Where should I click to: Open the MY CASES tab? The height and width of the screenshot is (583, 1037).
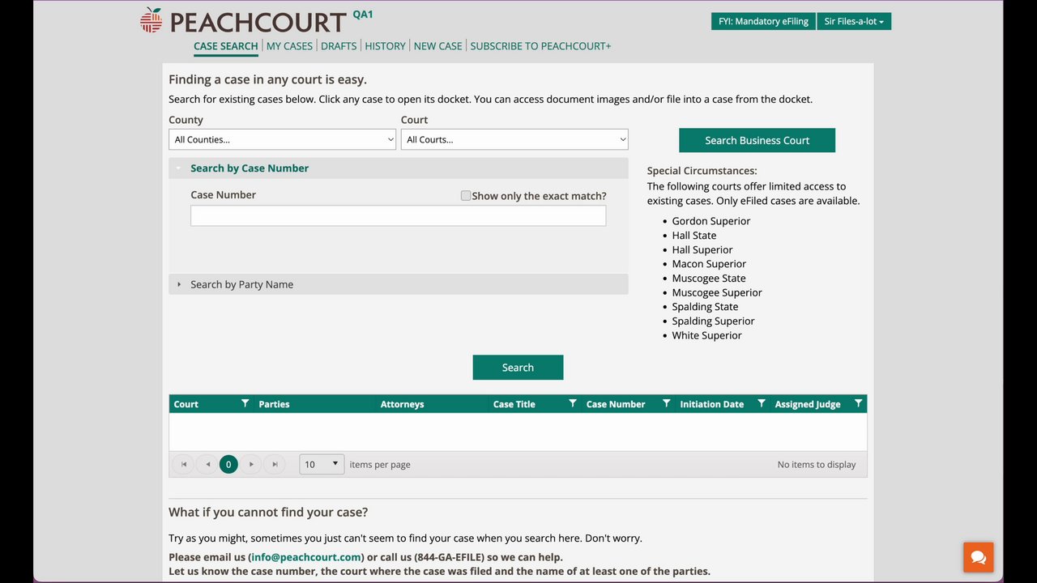point(289,46)
